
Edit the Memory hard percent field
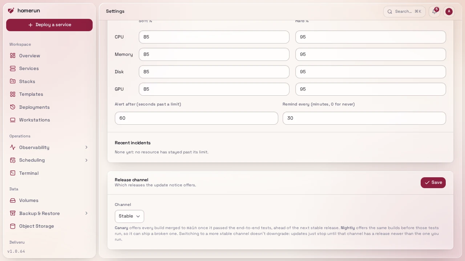click(x=371, y=54)
